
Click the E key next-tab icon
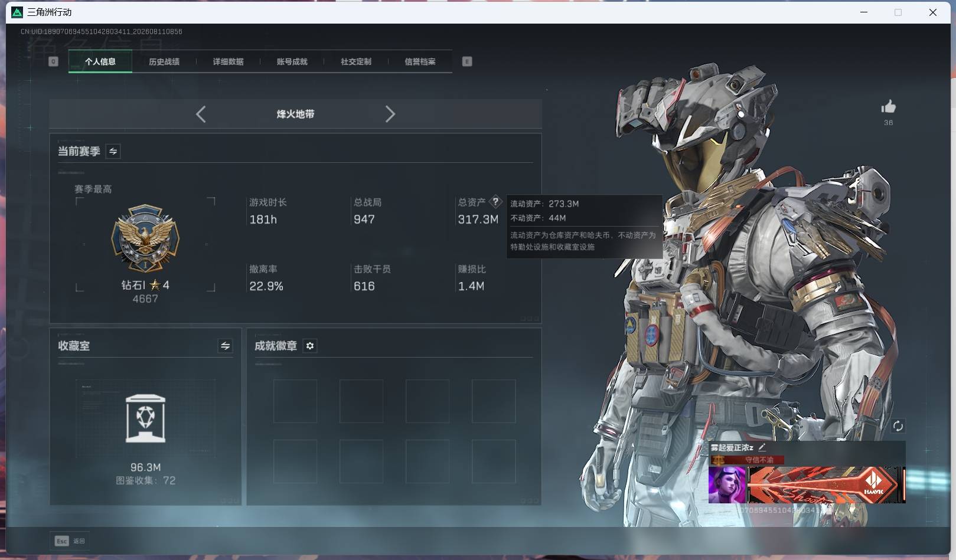click(x=467, y=61)
